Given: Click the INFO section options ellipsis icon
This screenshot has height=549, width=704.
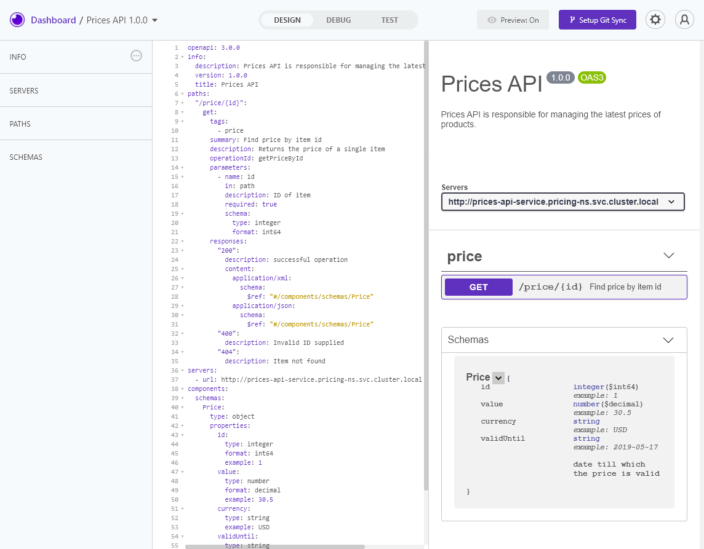Looking at the screenshot, I should [x=136, y=55].
